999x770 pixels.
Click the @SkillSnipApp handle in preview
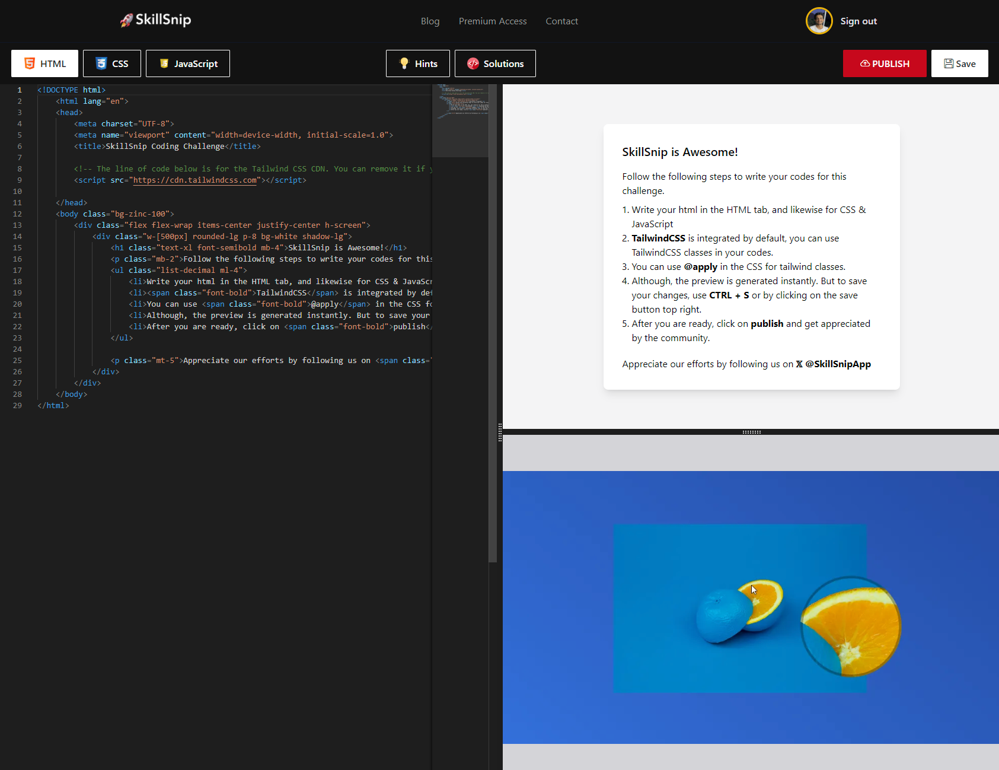tap(838, 364)
